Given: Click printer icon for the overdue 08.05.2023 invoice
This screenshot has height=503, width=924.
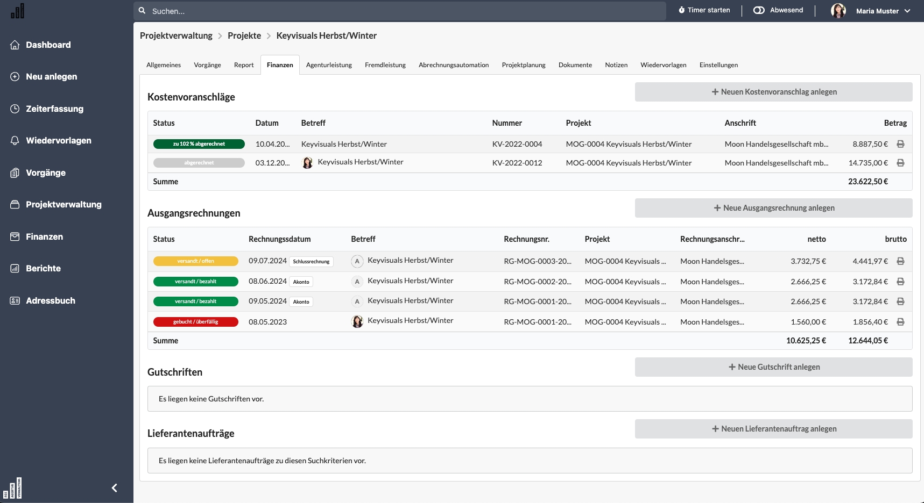Looking at the screenshot, I should click(900, 322).
